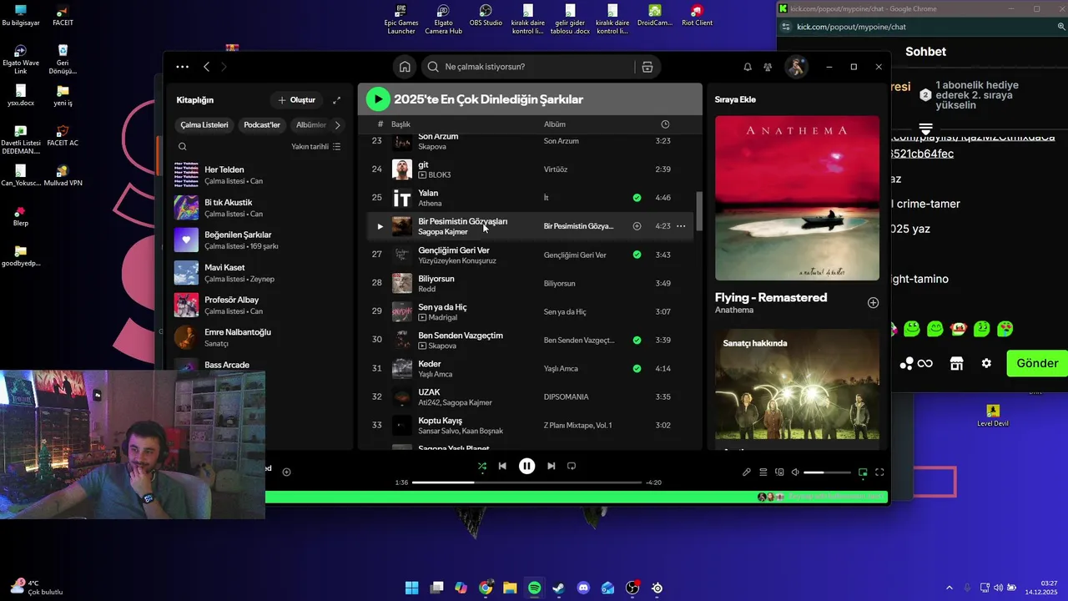Image resolution: width=1068 pixels, height=601 pixels.
Task: Send message with Gönder button
Action: 1037,363
